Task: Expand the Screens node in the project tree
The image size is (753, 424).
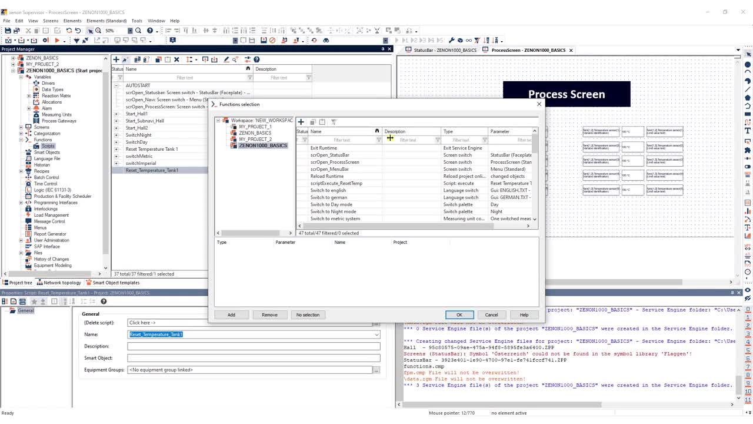Action: [x=21, y=127]
